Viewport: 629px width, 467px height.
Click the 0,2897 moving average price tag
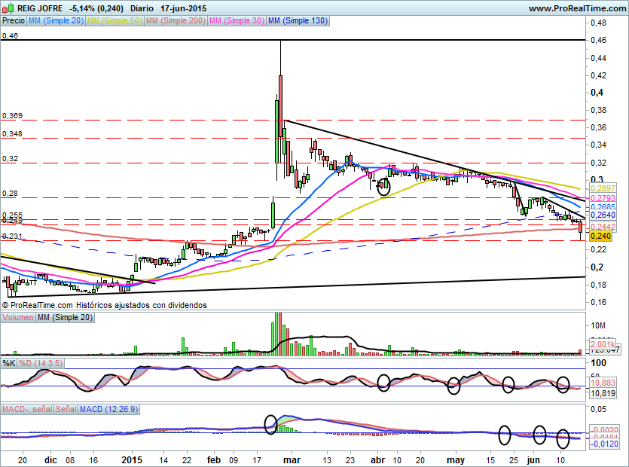tap(603, 187)
